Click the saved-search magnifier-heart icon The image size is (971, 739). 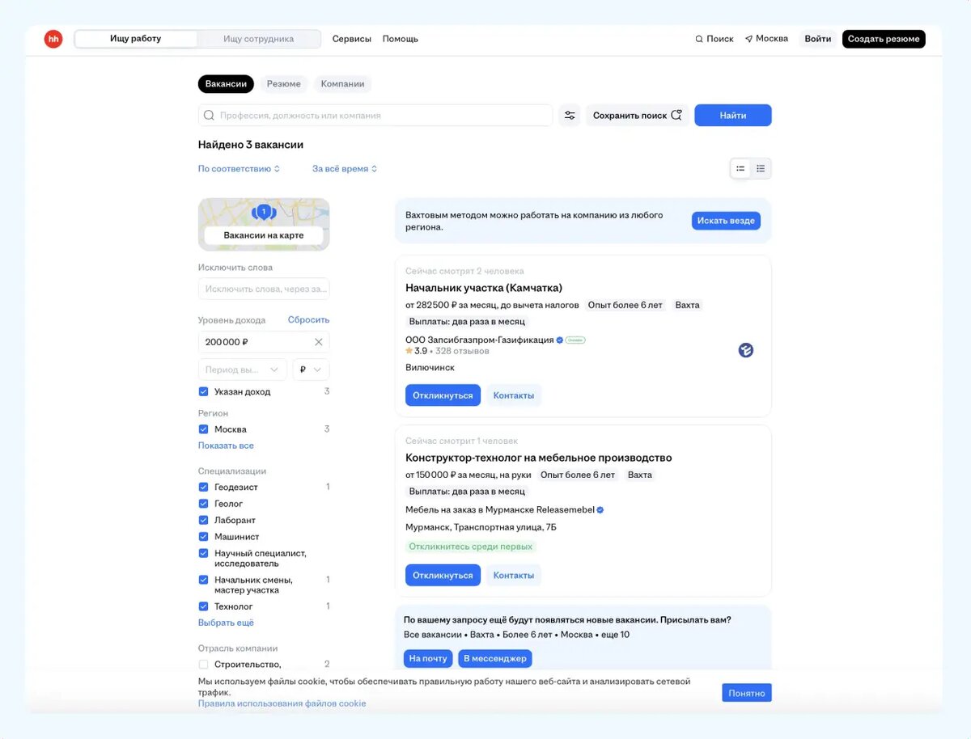[676, 114]
